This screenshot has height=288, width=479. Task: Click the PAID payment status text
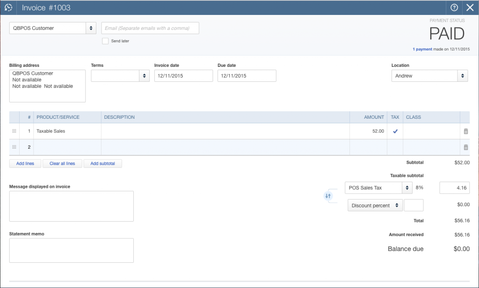pyautogui.click(x=447, y=34)
